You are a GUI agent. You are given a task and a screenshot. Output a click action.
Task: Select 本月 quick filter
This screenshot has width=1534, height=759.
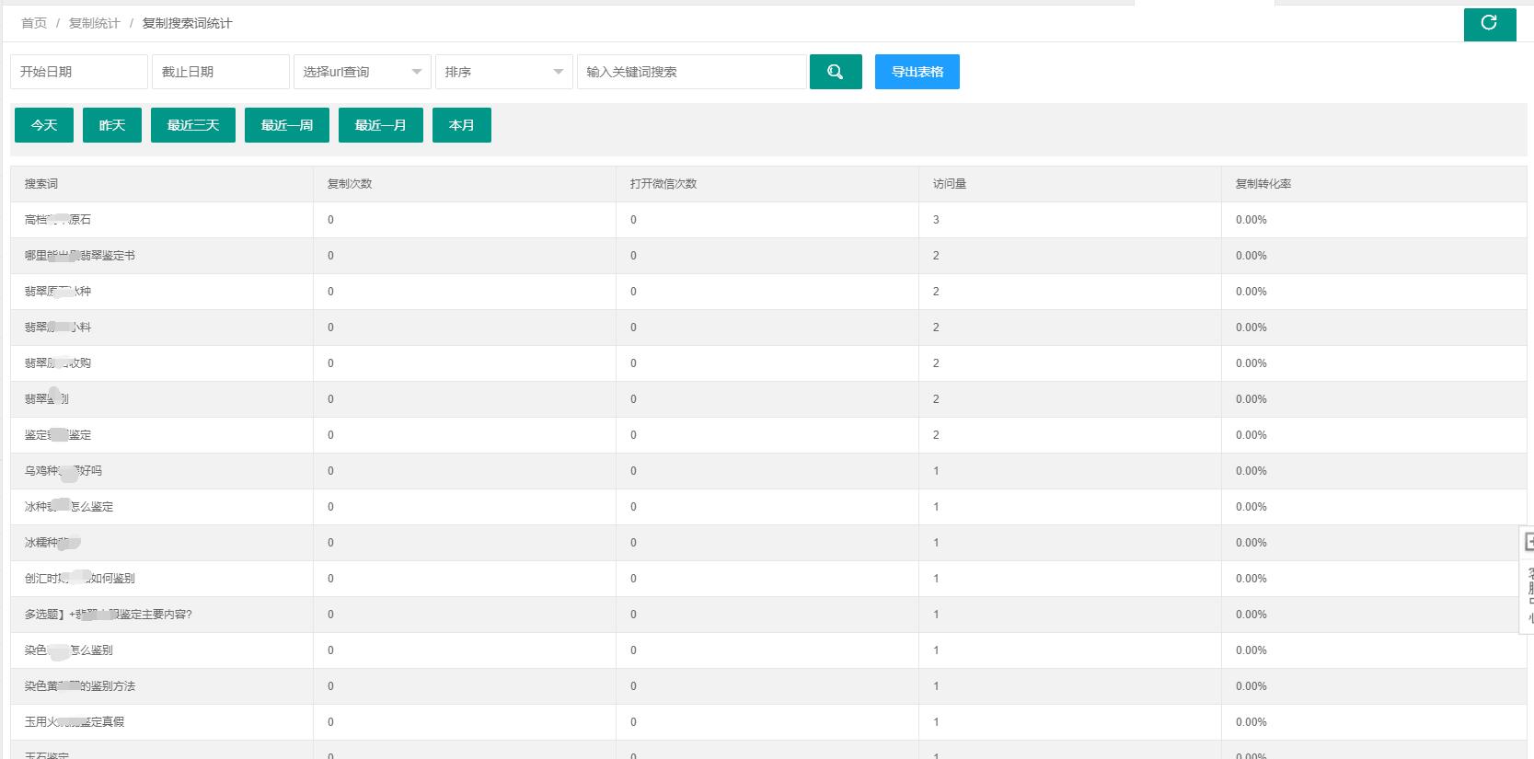pos(462,125)
